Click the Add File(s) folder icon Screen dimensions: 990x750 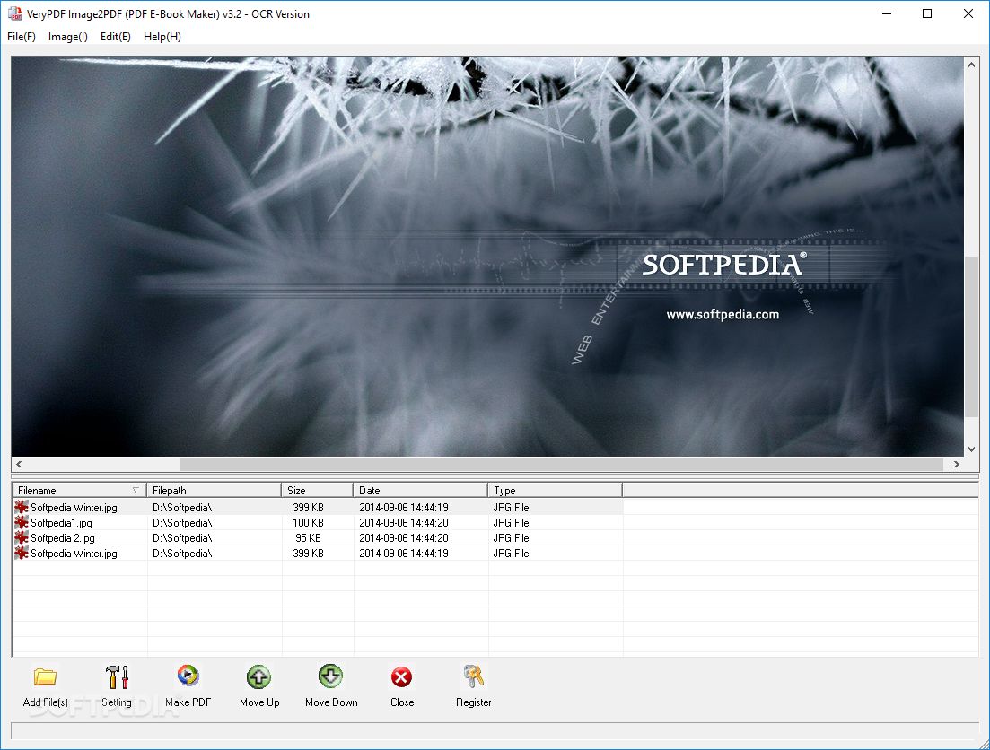(45, 676)
